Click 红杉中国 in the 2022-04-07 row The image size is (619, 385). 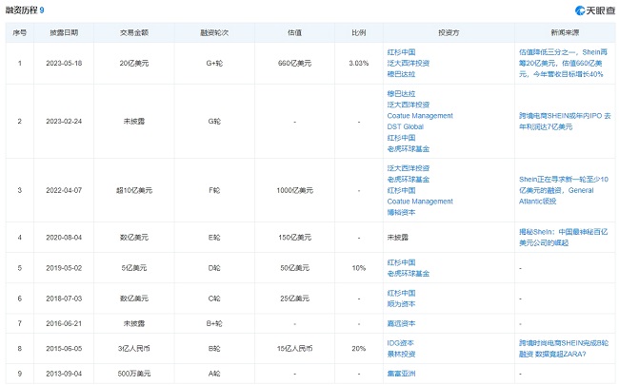pyautogui.click(x=401, y=190)
